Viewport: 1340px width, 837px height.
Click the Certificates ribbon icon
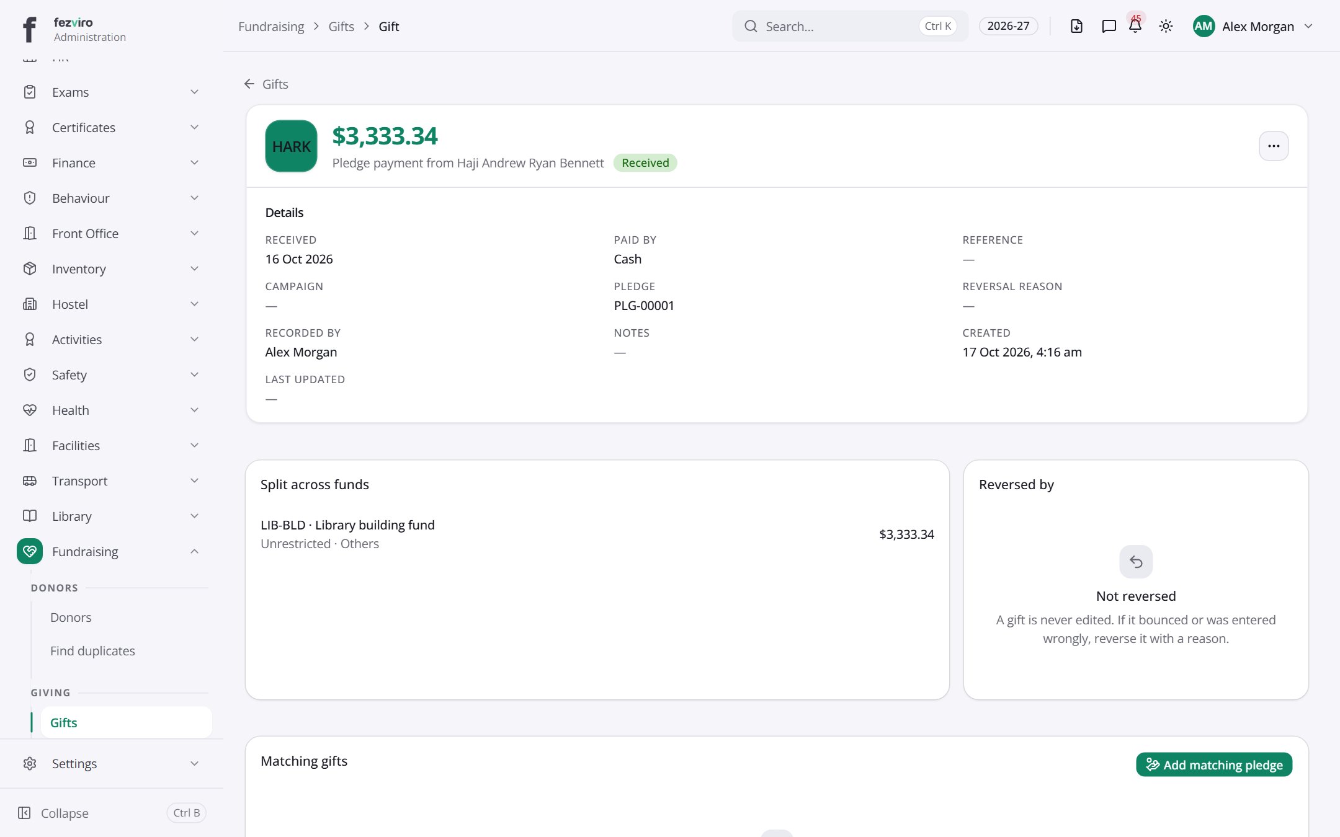[x=30, y=128]
